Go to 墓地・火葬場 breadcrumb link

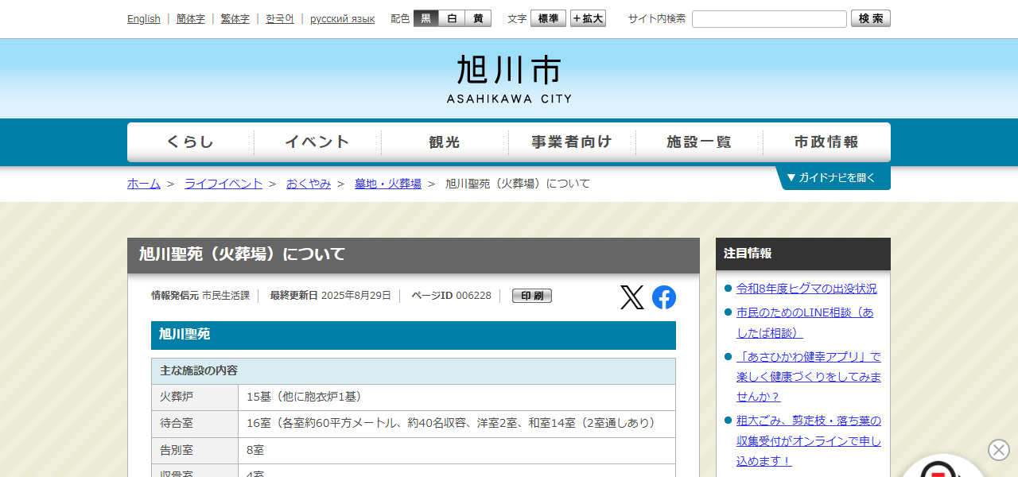point(388,184)
